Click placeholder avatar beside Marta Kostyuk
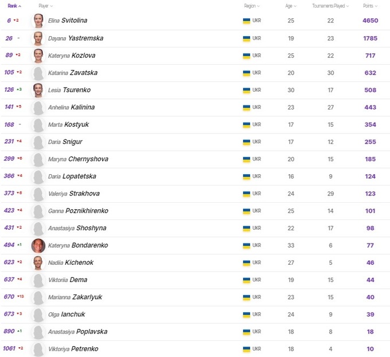Viewport: 390px width, 357px height. coord(38,124)
